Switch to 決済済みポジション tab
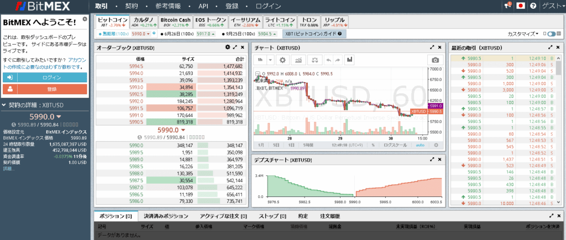The height and width of the screenshot is (240, 566). pos(166,216)
